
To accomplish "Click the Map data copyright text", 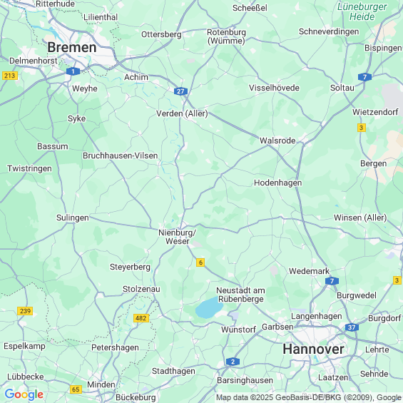I will pos(309,397).
